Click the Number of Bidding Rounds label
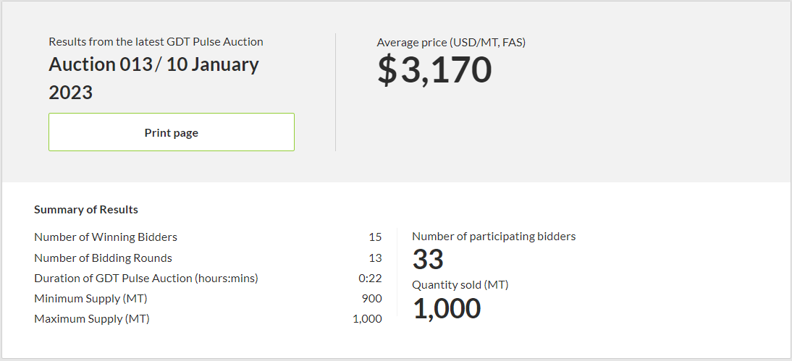Viewport: 792px width, 361px height. point(103,258)
